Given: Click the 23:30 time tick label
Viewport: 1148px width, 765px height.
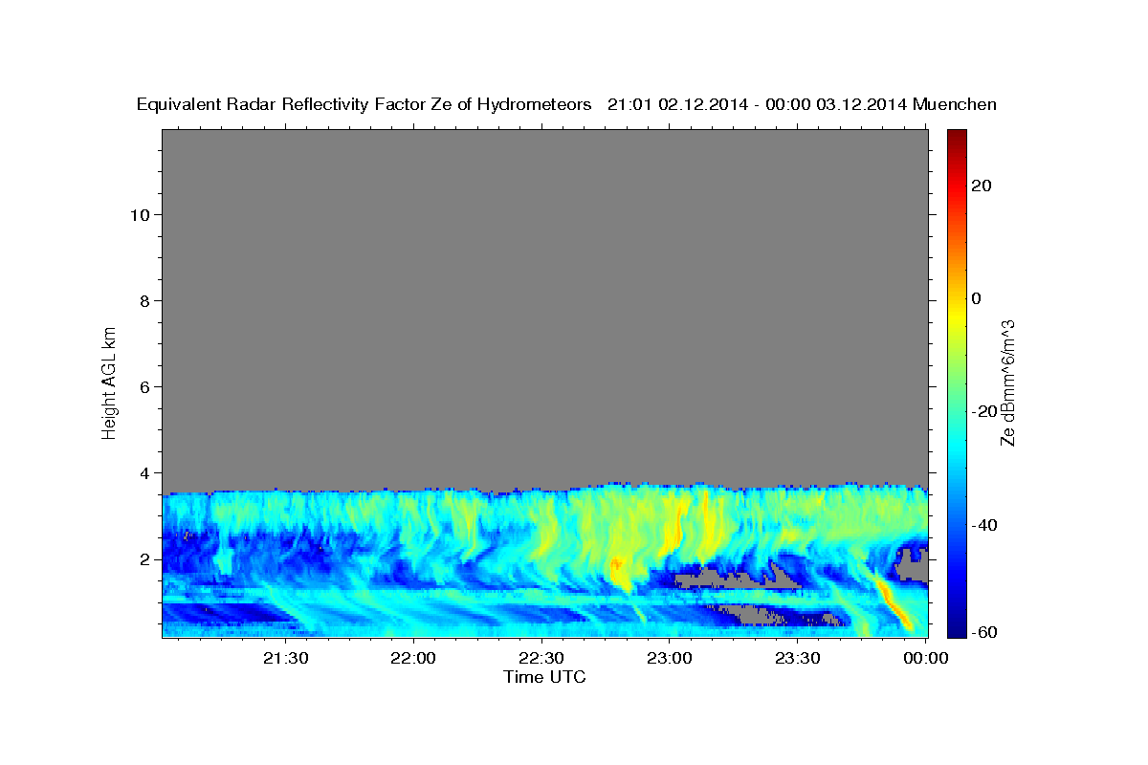Looking at the screenshot, I should tap(798, 658).
